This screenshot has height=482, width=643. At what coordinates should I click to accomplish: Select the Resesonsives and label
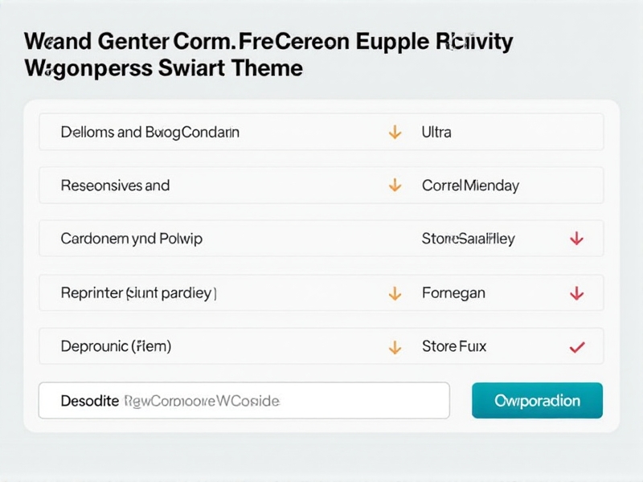(x=115, y=186)
